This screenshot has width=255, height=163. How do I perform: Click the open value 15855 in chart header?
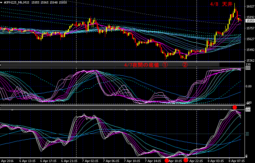[x=35, y=3]
